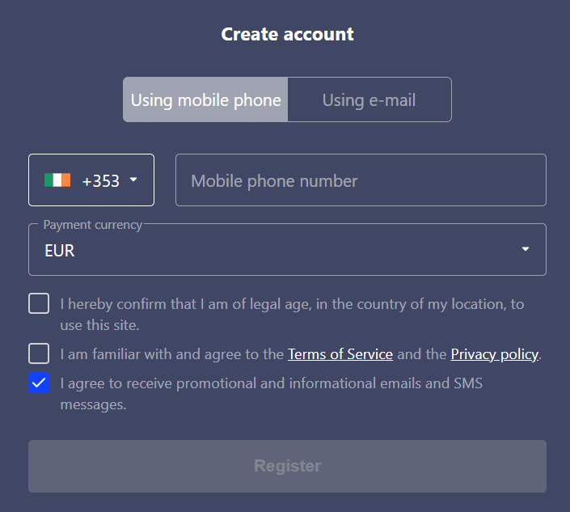Click the Register button
The height and width of the screenshot is (512, 570).
(287, 466)
